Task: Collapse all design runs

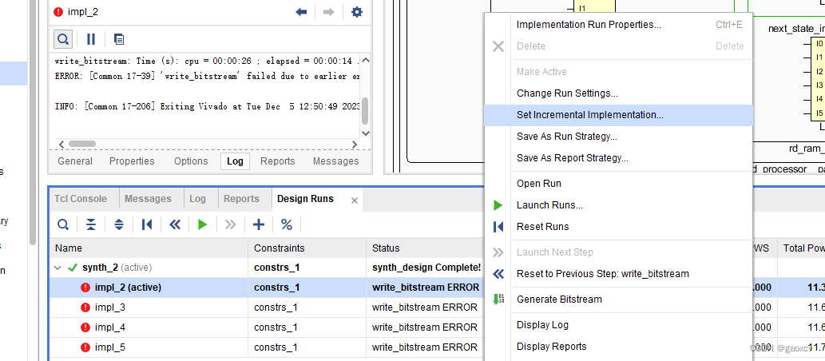Action: (x=91, y=224)
